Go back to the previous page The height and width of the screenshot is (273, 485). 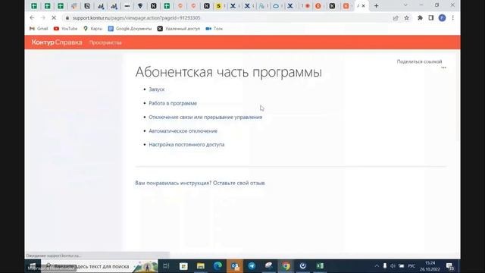pos(32,18)
